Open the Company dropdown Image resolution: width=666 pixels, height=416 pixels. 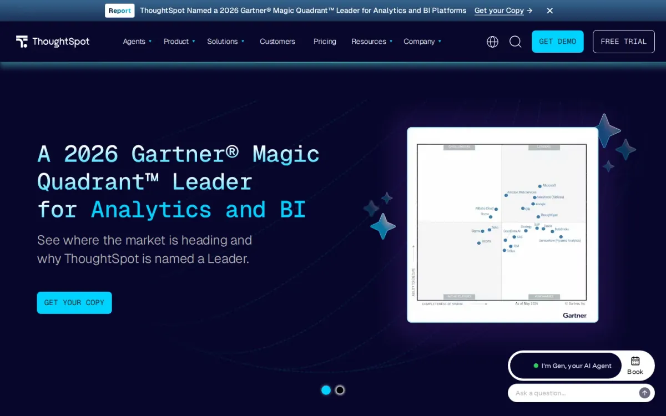(x=422, y=42)
